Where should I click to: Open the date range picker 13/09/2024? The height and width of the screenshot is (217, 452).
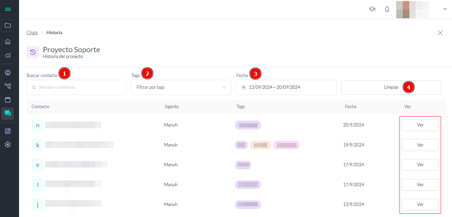point(286,87)
